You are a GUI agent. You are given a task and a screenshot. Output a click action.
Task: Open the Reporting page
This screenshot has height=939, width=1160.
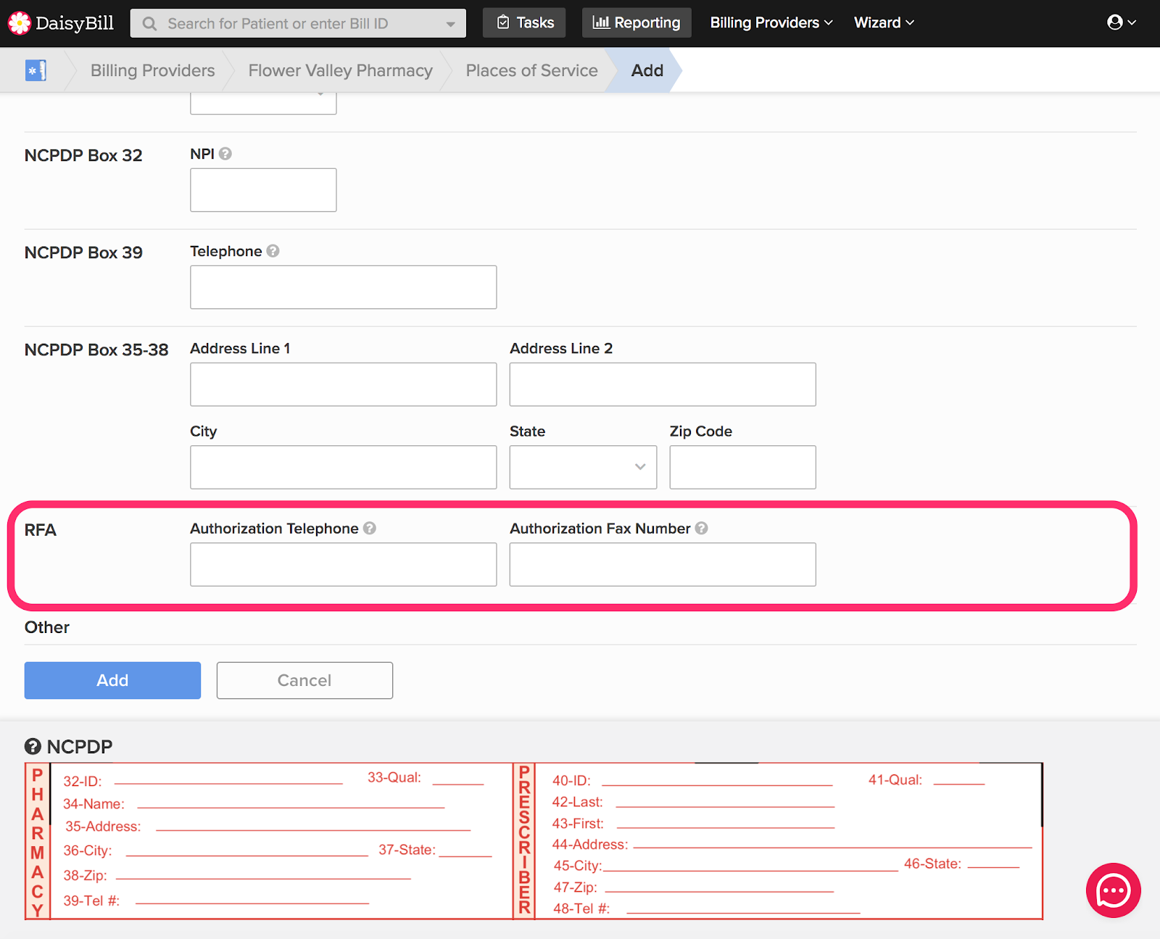tap(637, 22)
